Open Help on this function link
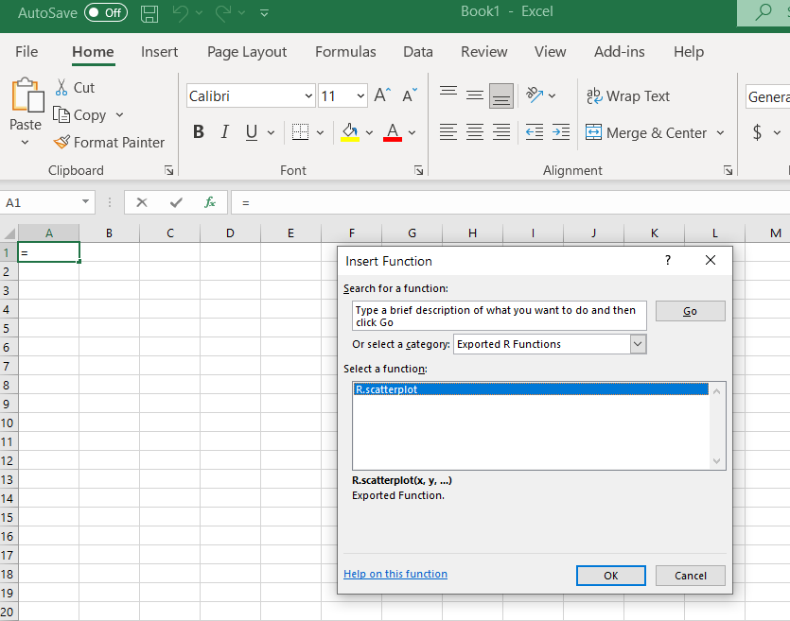The image size is (790, 621). 395,574
